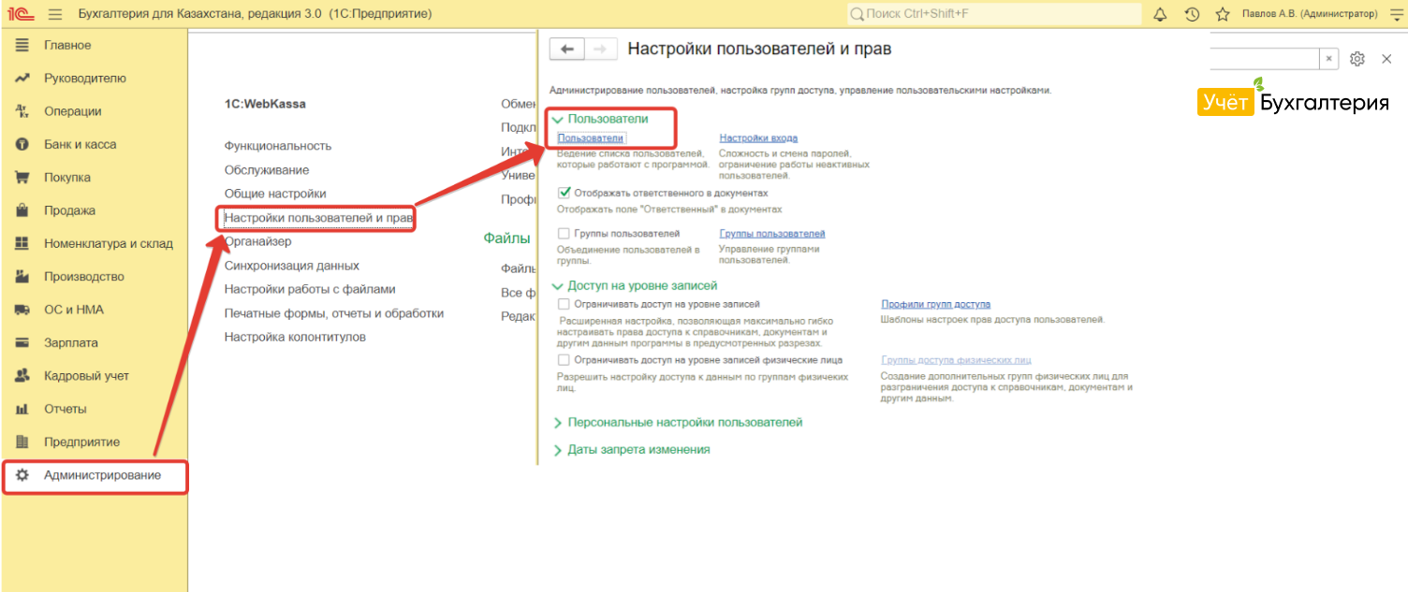Uncheck Отображать ответственного в документах
The width and height of the screenshot is (1408, 592).
(564, 193)
